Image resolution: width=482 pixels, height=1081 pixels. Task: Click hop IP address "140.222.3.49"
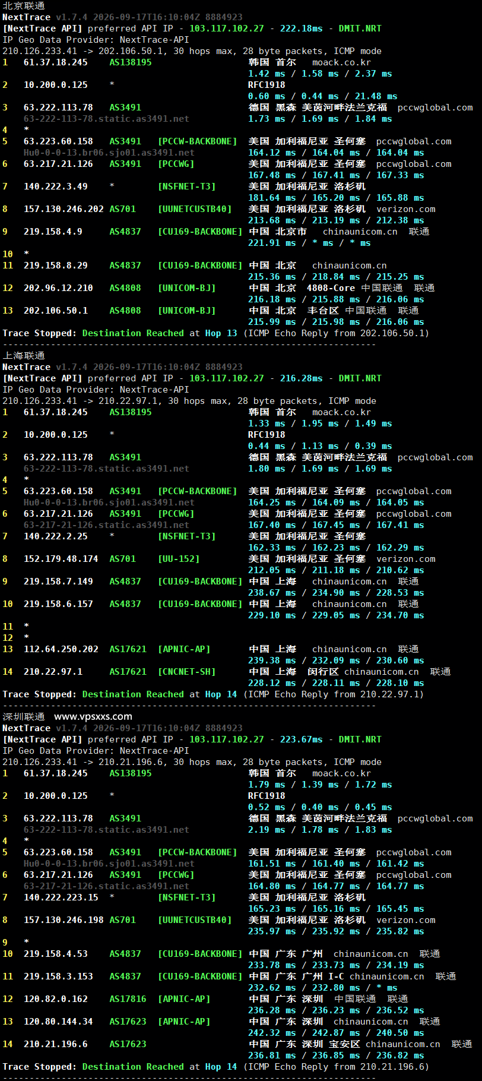point(56,187)
